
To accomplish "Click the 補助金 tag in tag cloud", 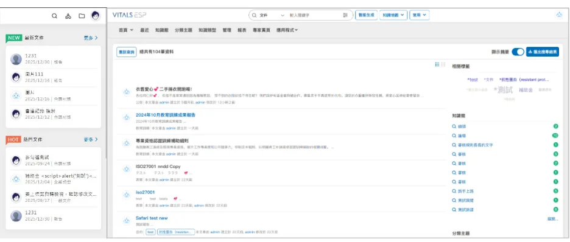I will 526,90.
